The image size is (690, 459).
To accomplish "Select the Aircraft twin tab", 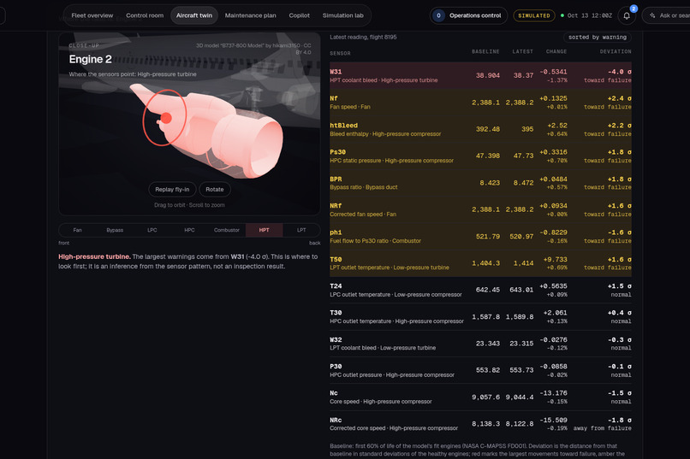I will (194, 15).
